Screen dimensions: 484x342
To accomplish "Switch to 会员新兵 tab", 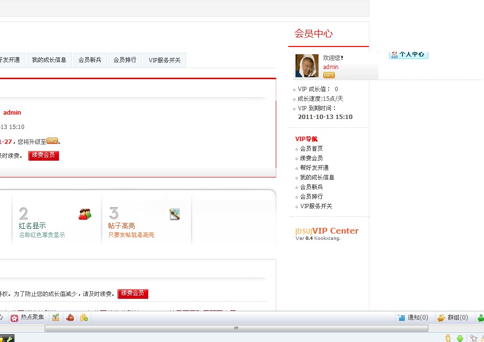I will [90, 60].
